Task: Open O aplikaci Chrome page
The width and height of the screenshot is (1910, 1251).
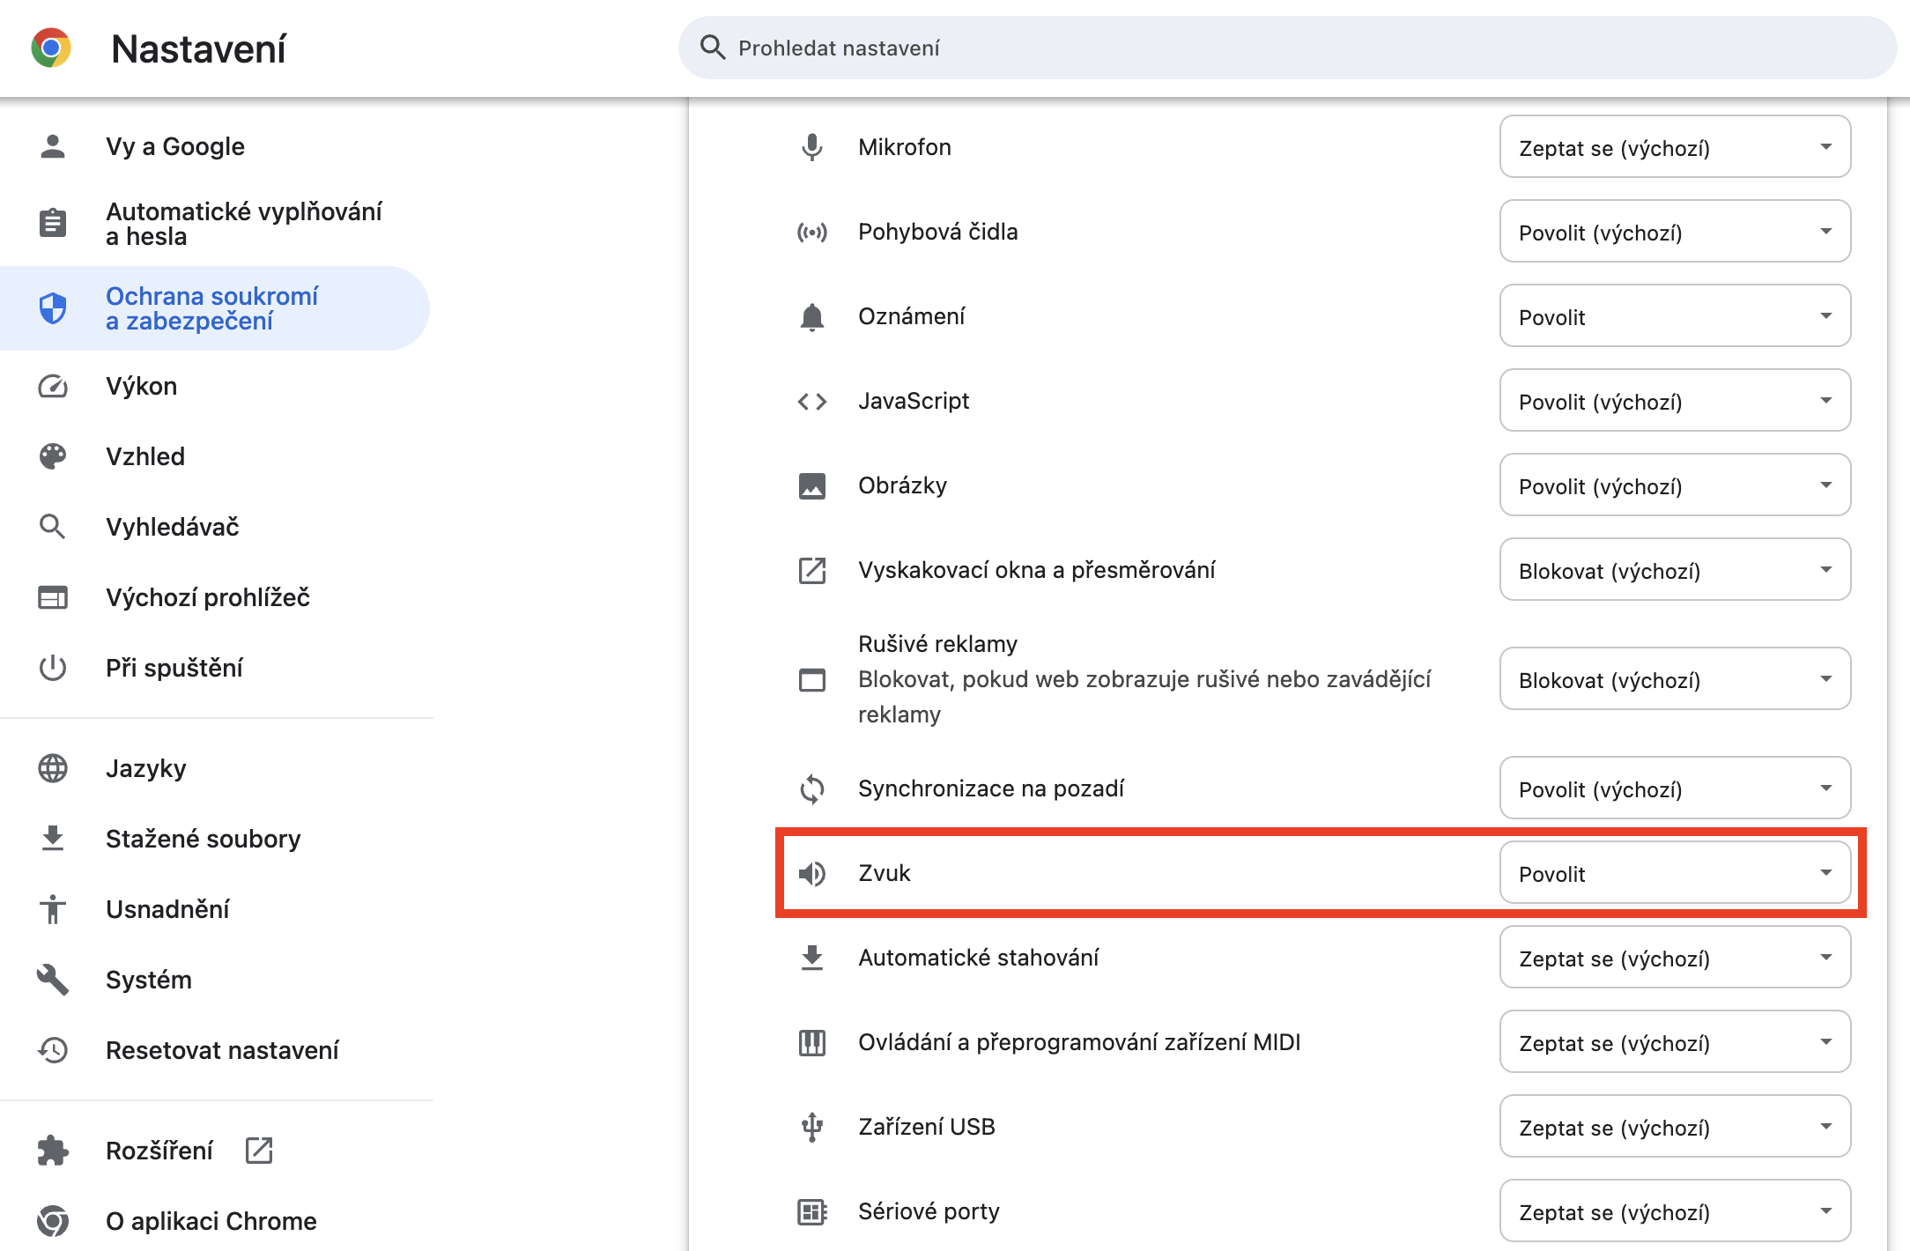Action: coord(211,1221)
